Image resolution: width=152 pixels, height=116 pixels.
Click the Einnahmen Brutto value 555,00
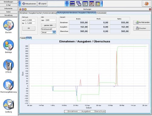tap(78, 22)
